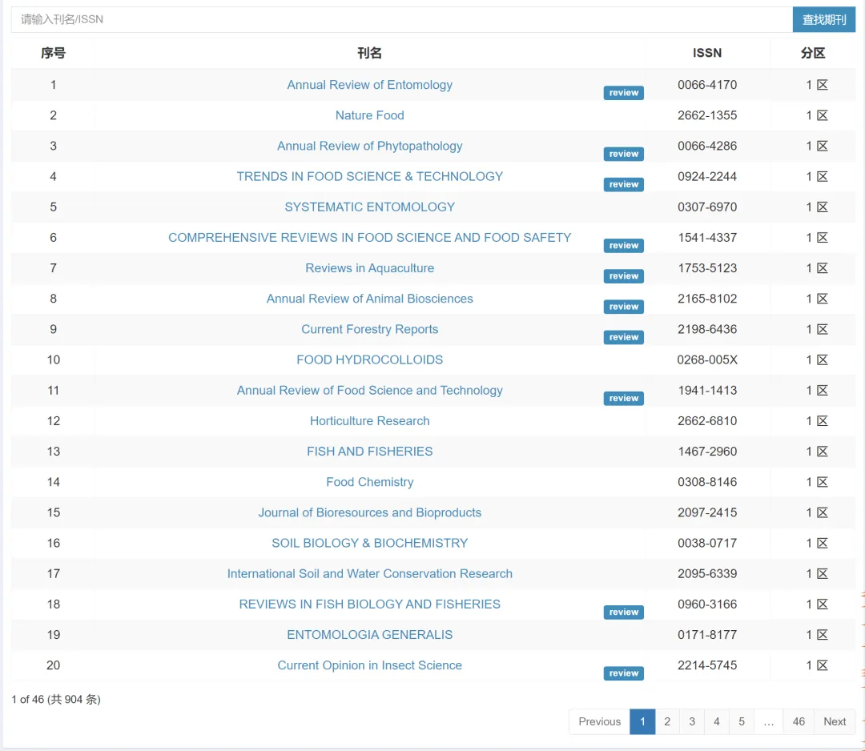The height and width of the screenshot is (751, 865).
Task: Click review badge for Current Opinion in Insect Science
Action: click(623, 673)
